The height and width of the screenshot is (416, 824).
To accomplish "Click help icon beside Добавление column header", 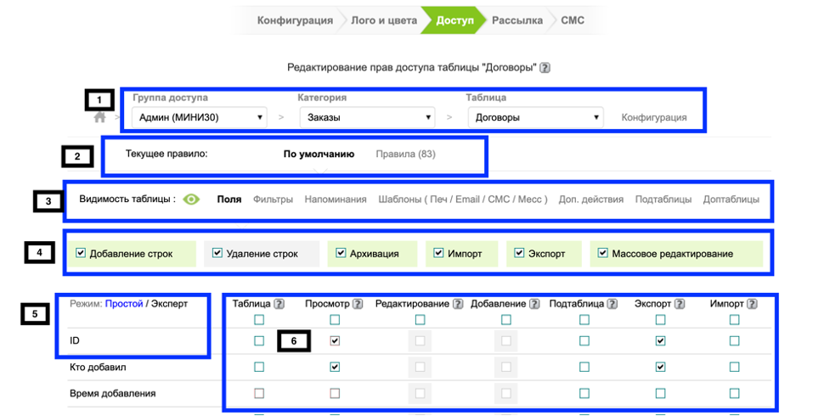I will [x=532, y=303].
